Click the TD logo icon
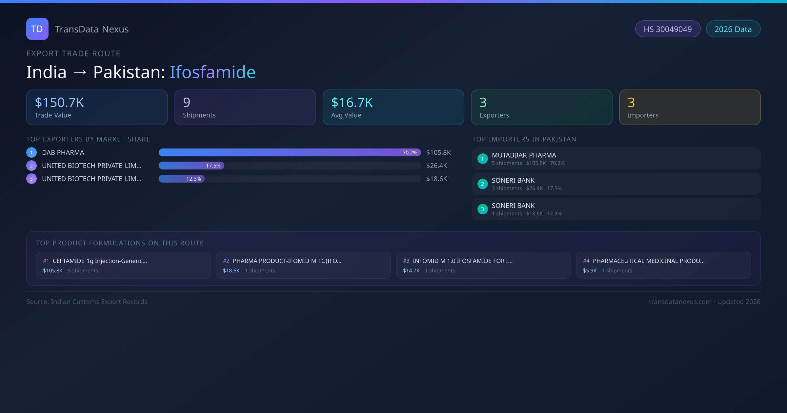The image size is (787, 413). tap(37, 29)
